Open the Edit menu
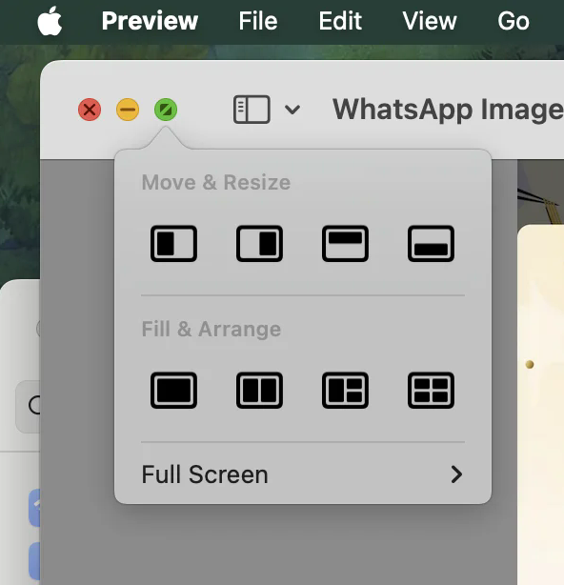Screen dimensions: 564x585 coord(340,21)
